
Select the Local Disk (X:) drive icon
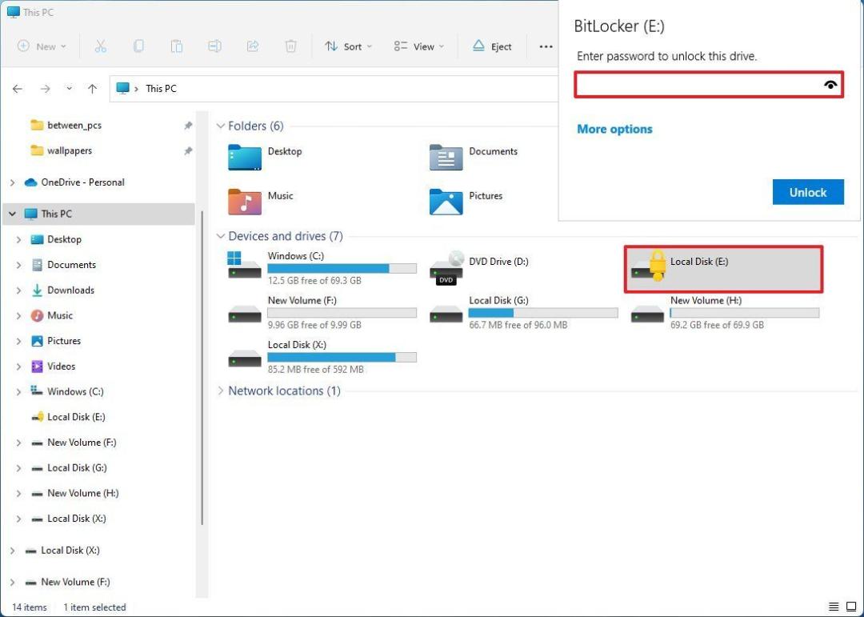[x=245, y=359]
